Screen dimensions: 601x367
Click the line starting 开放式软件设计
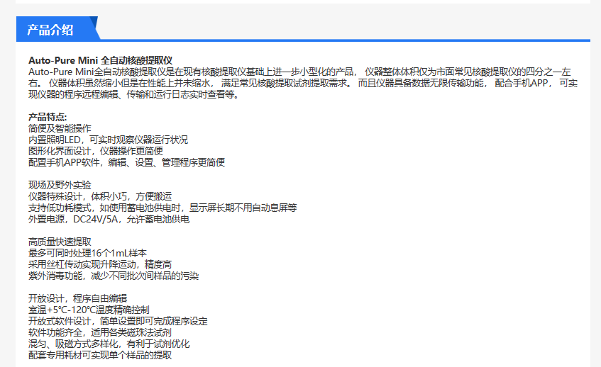click(x=118, y=321)
